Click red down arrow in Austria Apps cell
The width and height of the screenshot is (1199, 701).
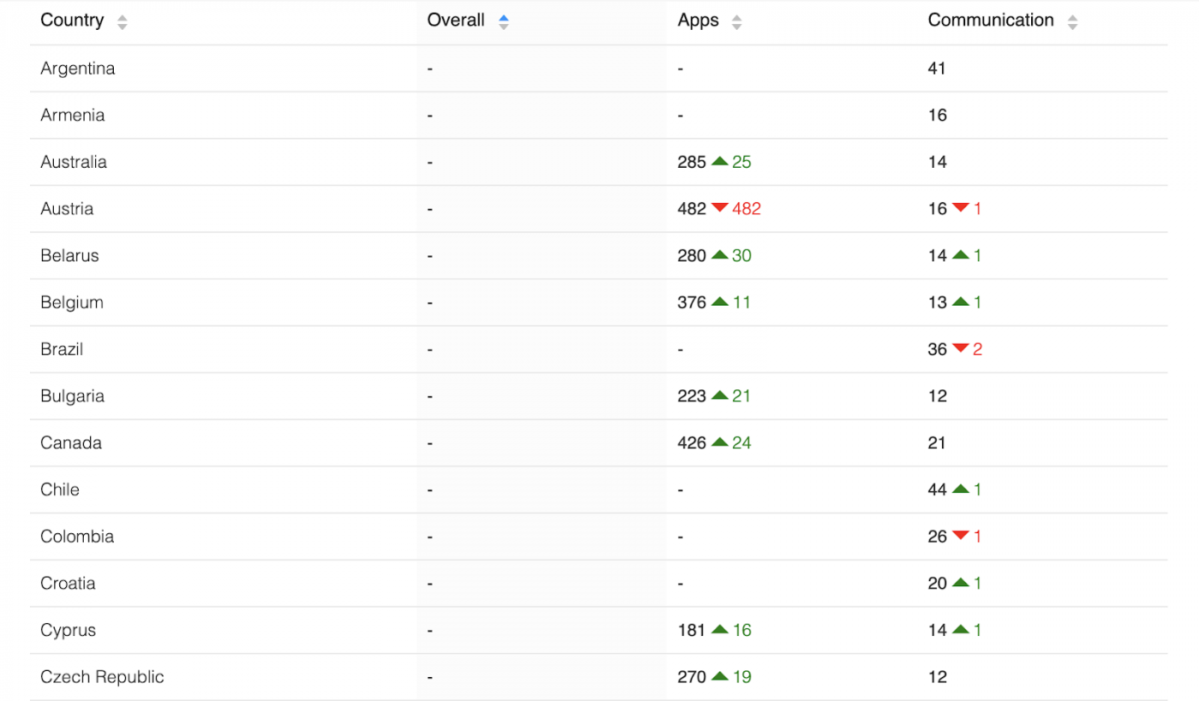coord(719,208)
